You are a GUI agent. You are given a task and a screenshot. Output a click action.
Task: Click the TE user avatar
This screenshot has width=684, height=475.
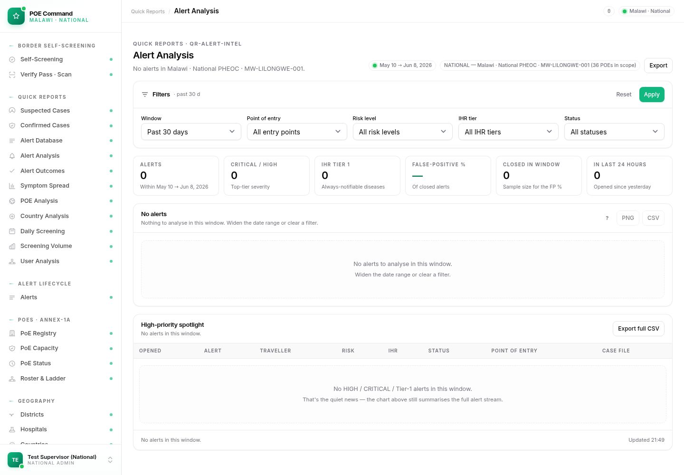pos(15,460)
